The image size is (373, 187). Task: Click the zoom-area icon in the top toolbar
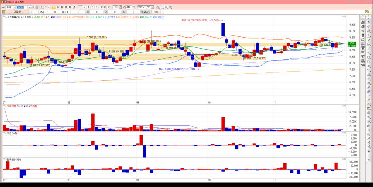166,7
